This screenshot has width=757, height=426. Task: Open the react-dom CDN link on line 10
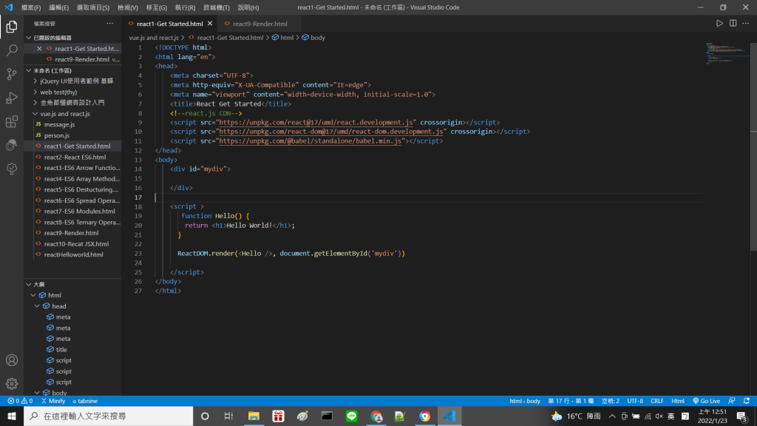(330, 132)
